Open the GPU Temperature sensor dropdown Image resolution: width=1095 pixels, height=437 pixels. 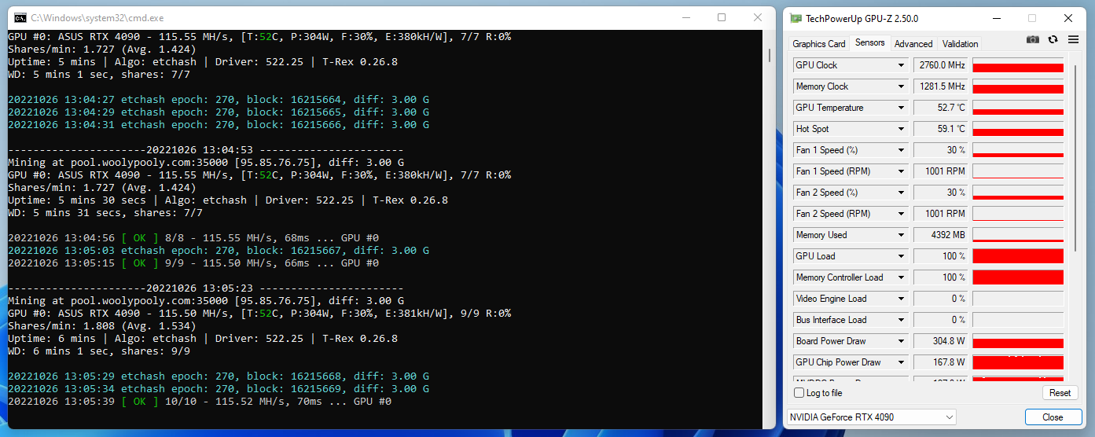tap(901, 108)
